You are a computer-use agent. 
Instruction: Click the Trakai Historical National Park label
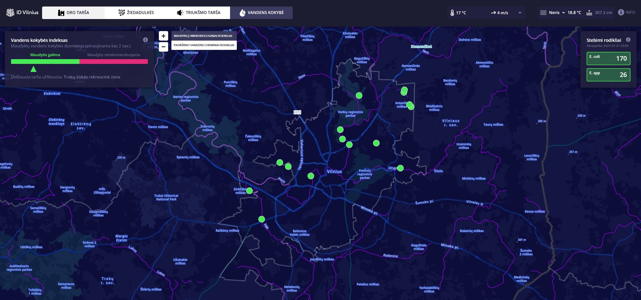click(166, 197)
